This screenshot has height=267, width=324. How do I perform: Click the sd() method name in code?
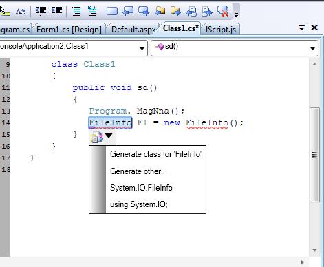pos(147,87)
